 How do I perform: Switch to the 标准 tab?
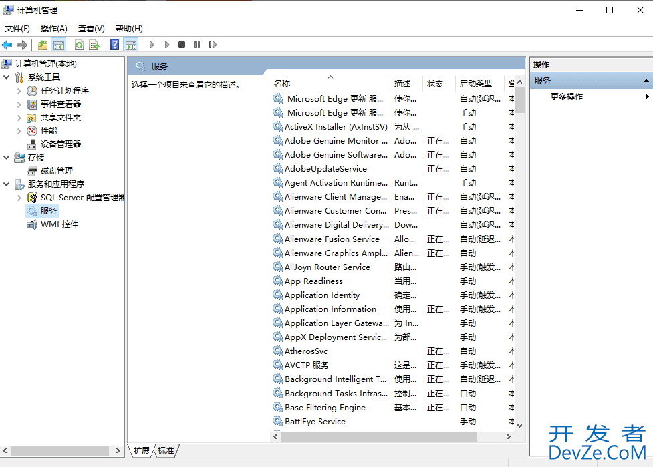pyautogui.click(x=166, y=451)
